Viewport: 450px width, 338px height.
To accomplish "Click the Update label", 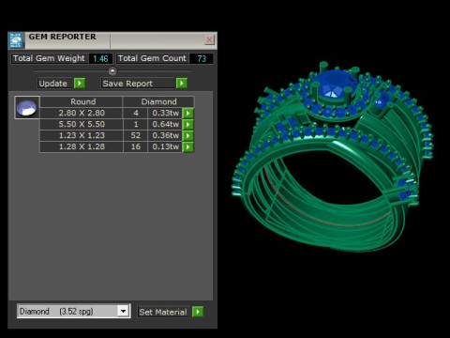I will (55, 84).
